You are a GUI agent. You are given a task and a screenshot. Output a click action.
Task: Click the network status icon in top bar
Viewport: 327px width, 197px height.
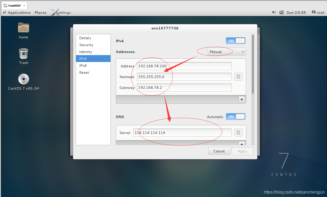(x=281, y=12)
